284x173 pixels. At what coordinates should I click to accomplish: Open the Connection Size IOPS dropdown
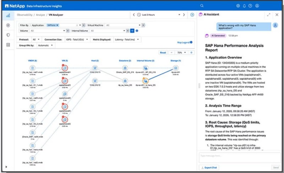pyautogui.click(x=77, y=39)
